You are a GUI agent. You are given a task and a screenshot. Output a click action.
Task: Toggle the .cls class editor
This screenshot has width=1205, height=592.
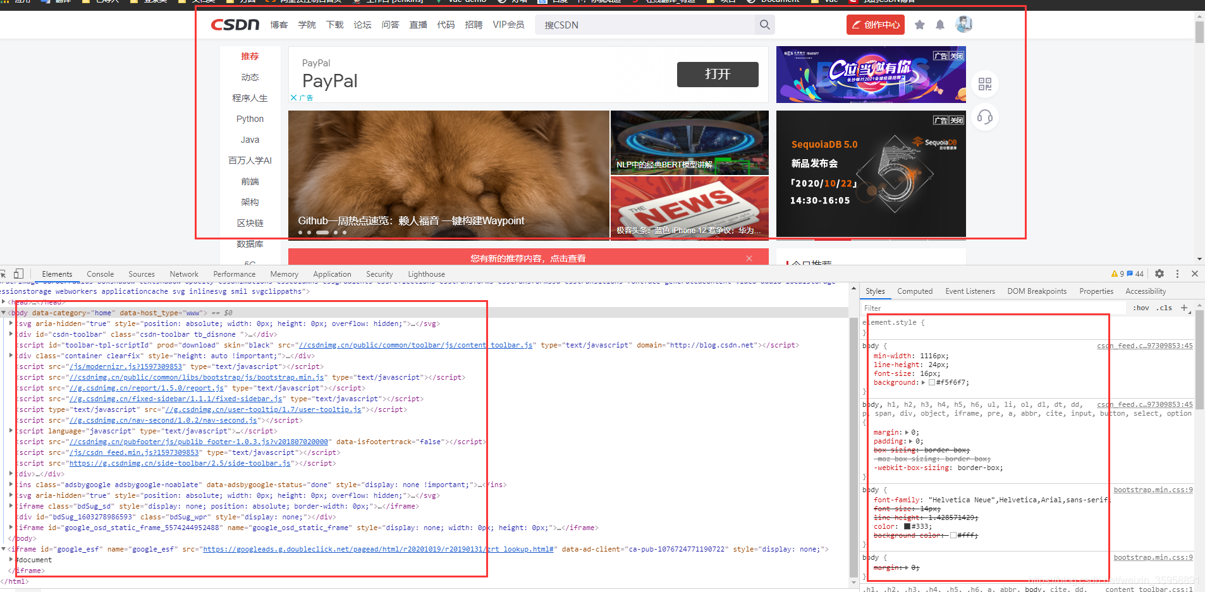coord(1165,308)
